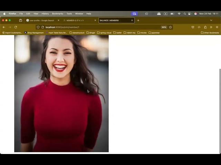Screen dimensions: 221x165
Task: Open a new tab with plus button
Action: (138, 20)
